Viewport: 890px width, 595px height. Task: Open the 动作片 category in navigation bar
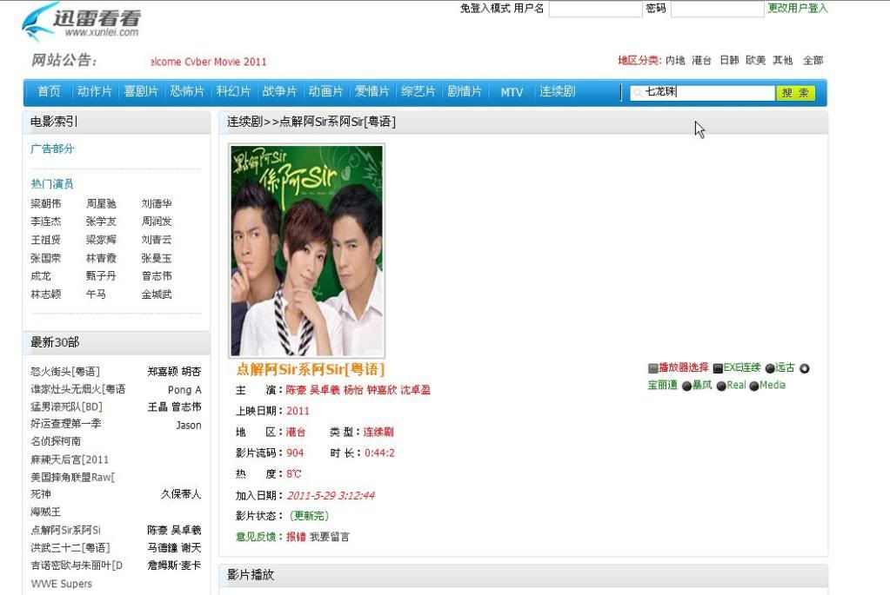(x=95, y=92)
